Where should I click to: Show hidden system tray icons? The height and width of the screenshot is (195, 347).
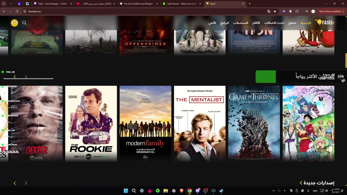pos(274,191)
